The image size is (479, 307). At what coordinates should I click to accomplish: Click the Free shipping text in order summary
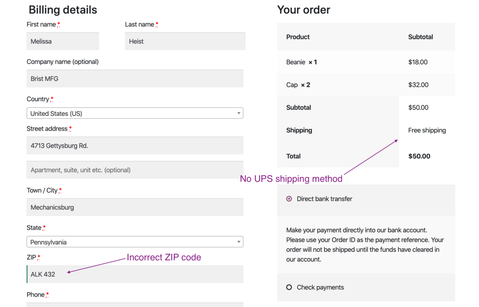coord(427,130)
